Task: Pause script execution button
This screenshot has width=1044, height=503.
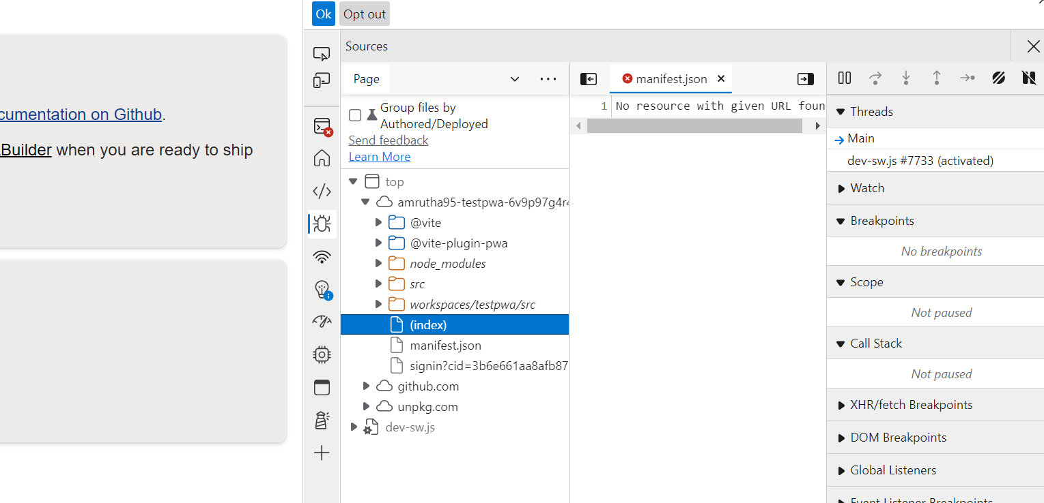Action: coord(845,78)
